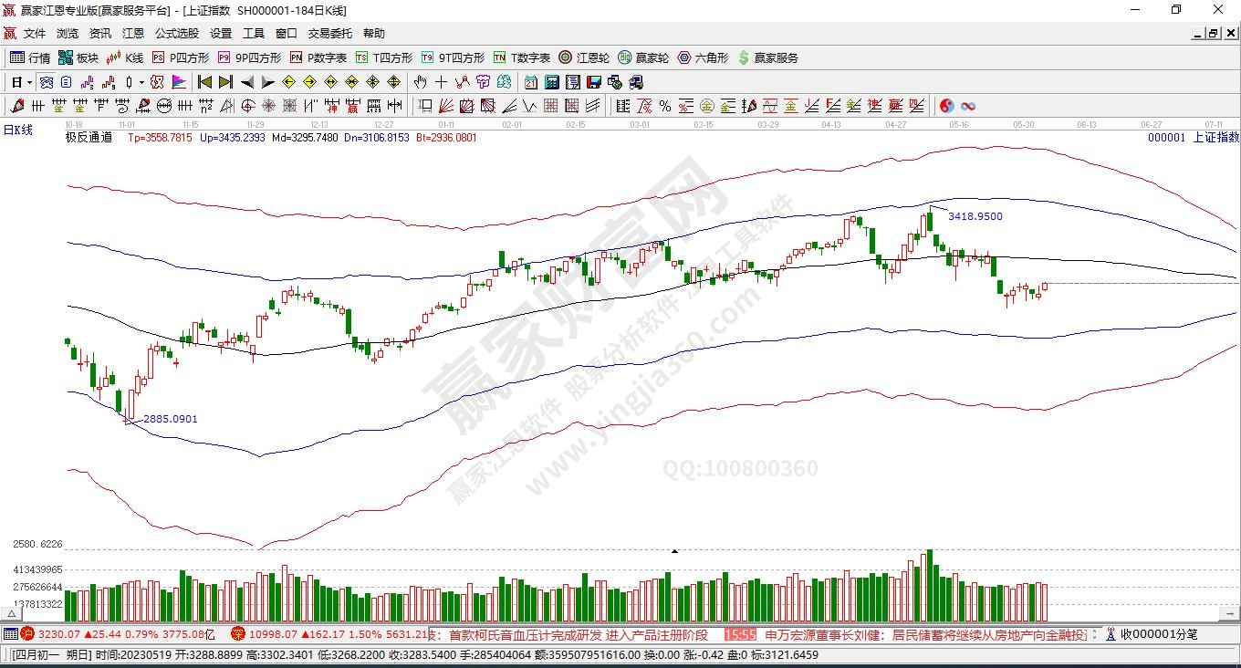Toggle the crosshair cursor tool

tap(441, 82)
